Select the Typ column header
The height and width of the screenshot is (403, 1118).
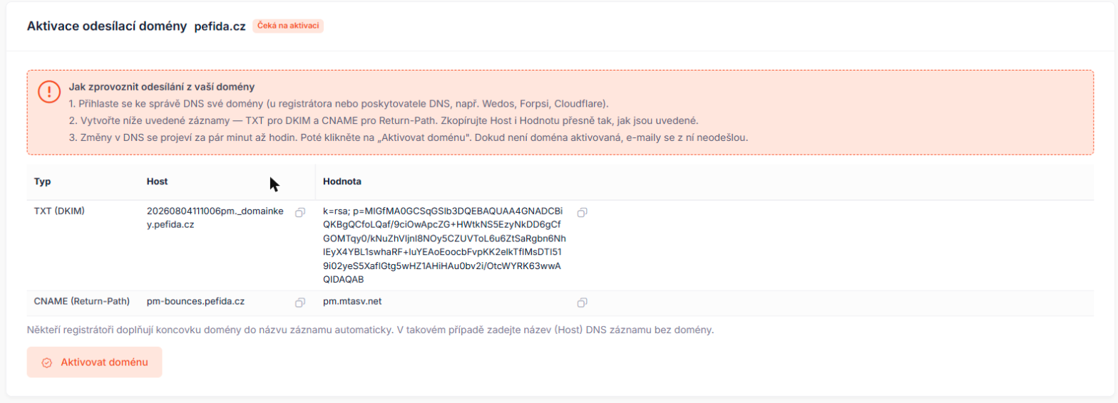coord(42,182)
